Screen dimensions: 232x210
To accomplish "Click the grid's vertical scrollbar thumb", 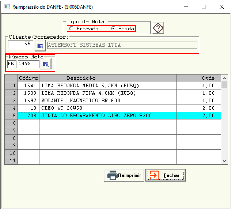I will (224, 85).
